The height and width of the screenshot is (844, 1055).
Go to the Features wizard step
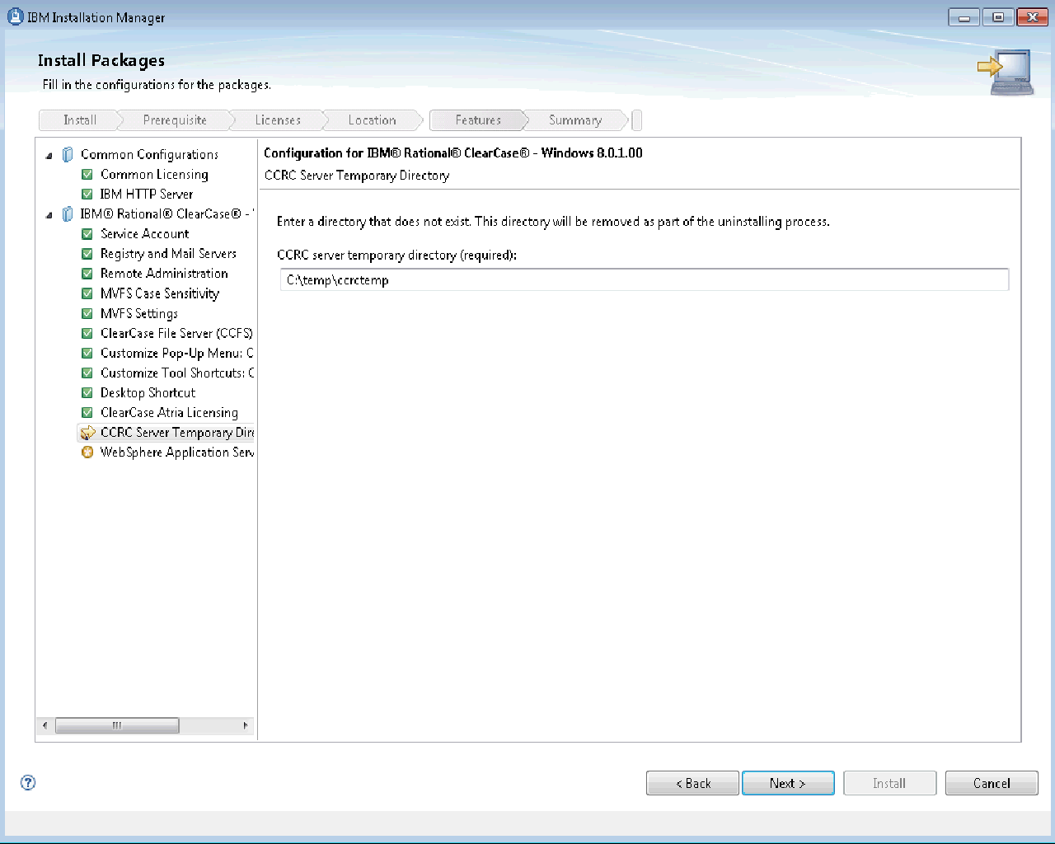click(x=478, y=120)
